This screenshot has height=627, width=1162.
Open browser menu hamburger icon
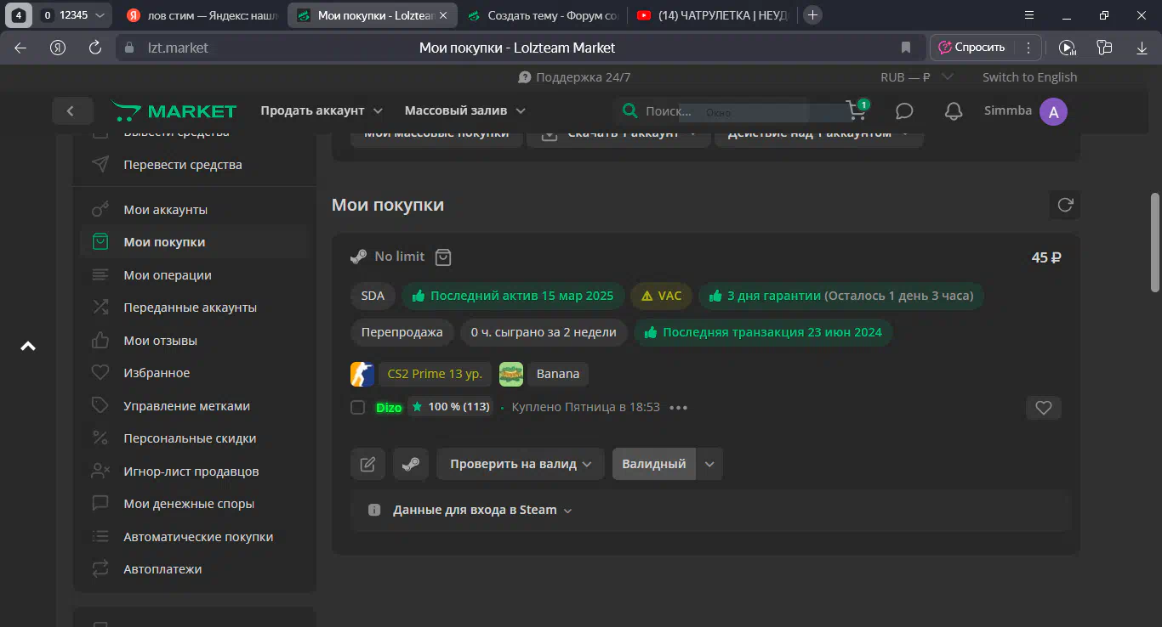tap(1029, 15)
